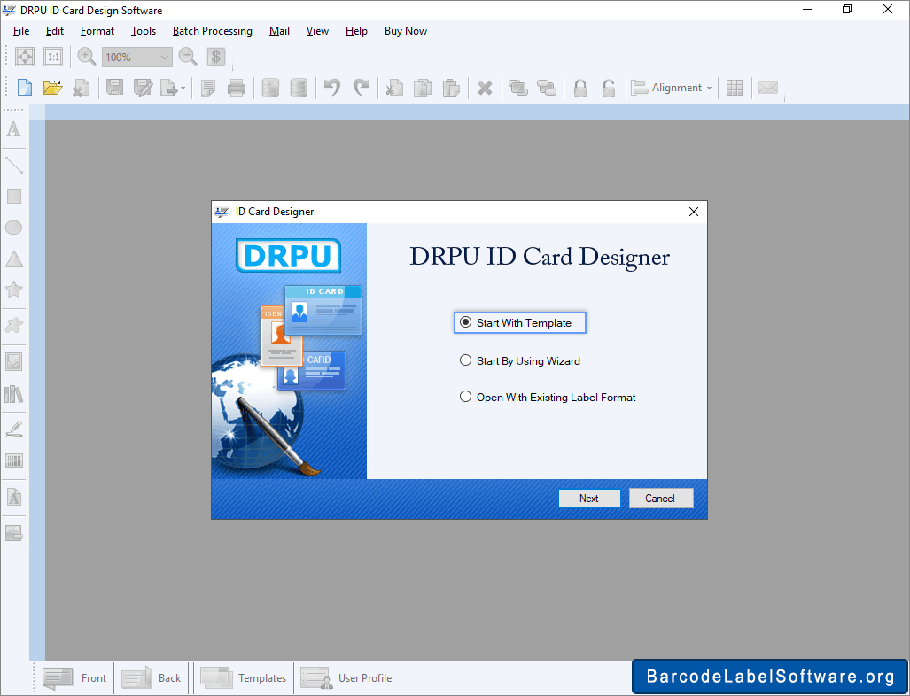The image size is (910, 696).
Task: Click the Print printer icon
Action: [x=237, y=88]
